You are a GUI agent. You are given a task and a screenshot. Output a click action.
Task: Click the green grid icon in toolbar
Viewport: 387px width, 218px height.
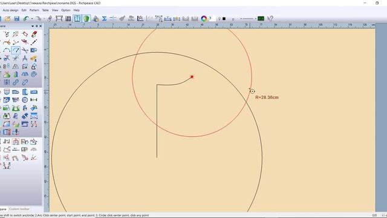point(261,19)
